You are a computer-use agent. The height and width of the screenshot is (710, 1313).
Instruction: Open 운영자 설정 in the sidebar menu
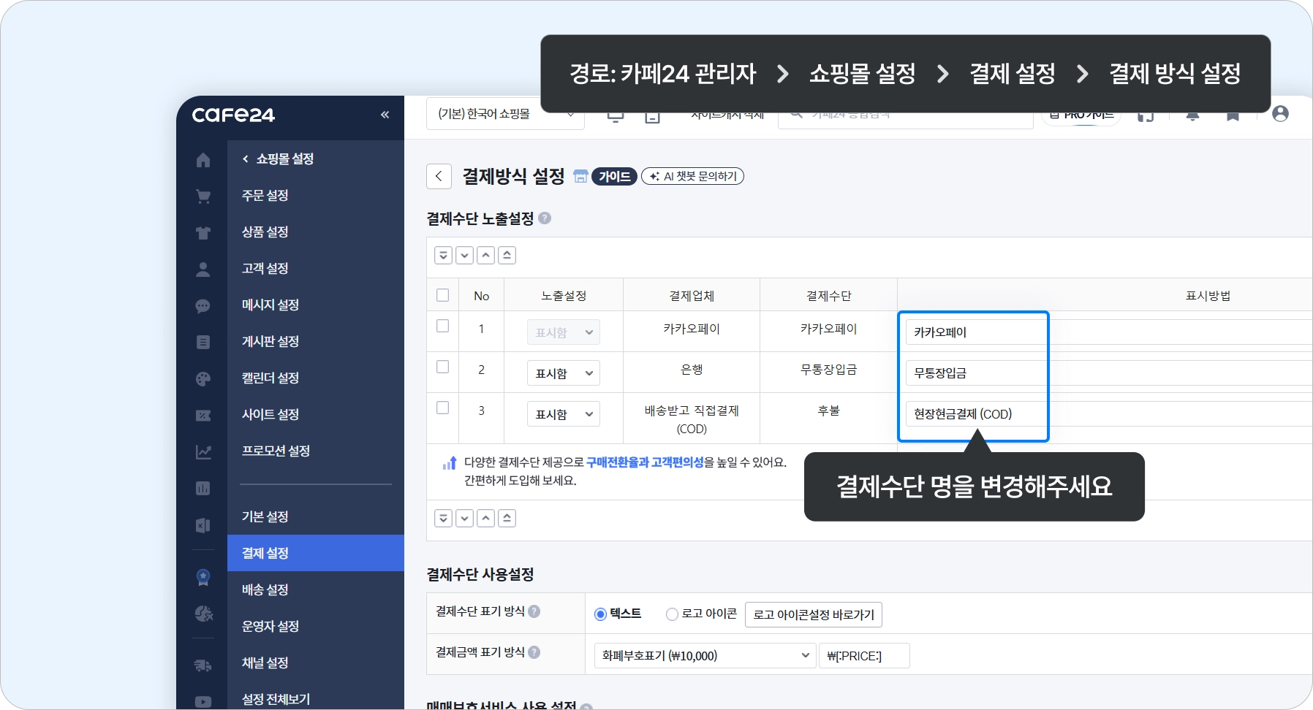click(270, 626)
